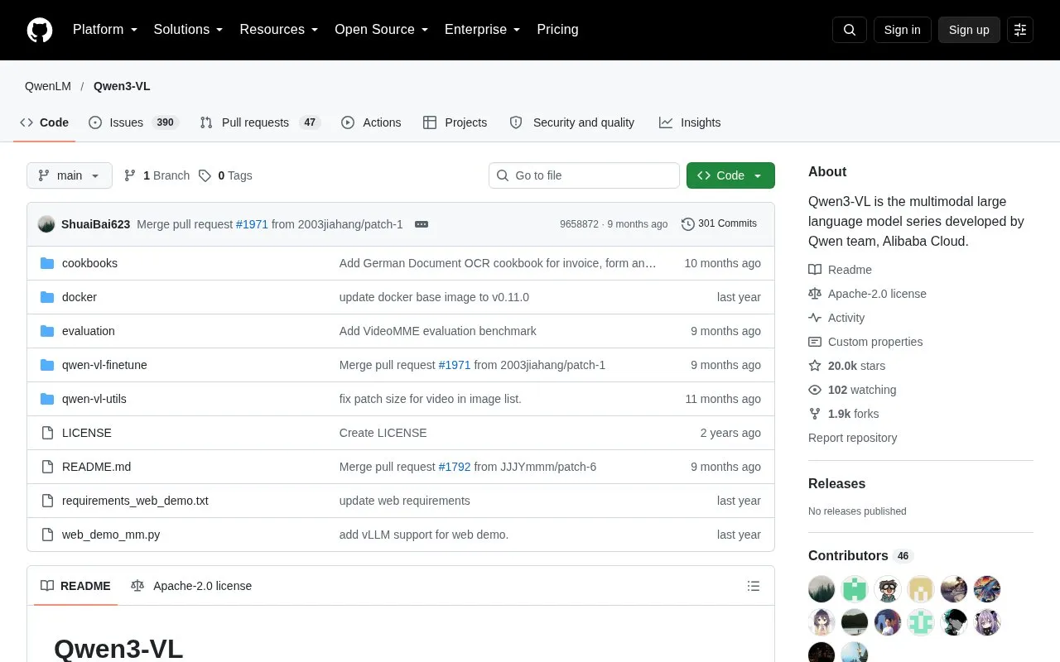This screenshot has width=1060, height=662.
Task: Expand the Solutions menu
Action: 189,30
